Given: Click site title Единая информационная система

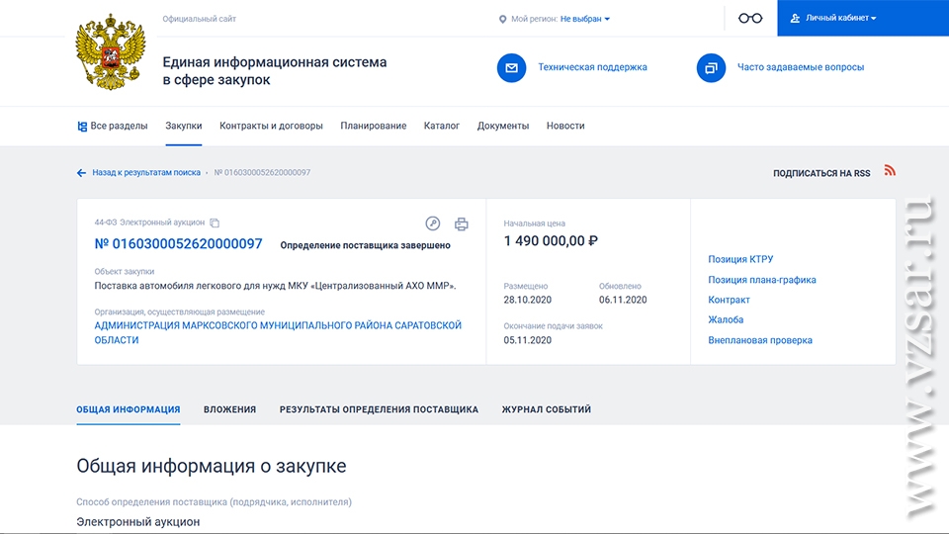Looking at the screenshot, I should coord(274,71).
